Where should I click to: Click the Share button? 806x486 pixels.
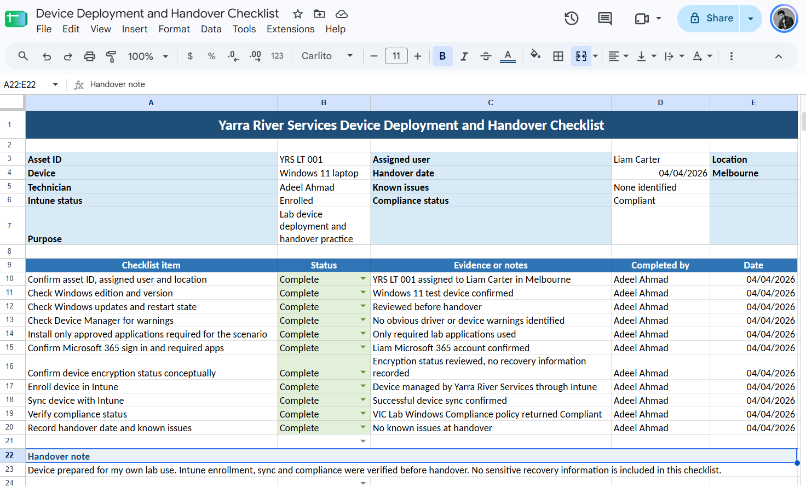tap(709, 19)
